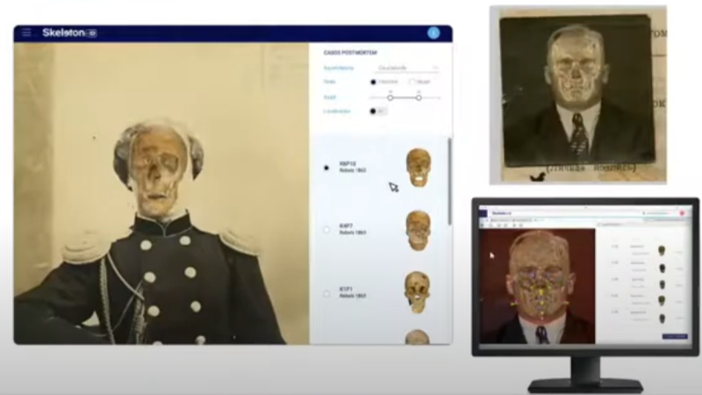Click the blue button at monitor window bottom right
This screenshot has height=395, width=702.
click(675, 336)
